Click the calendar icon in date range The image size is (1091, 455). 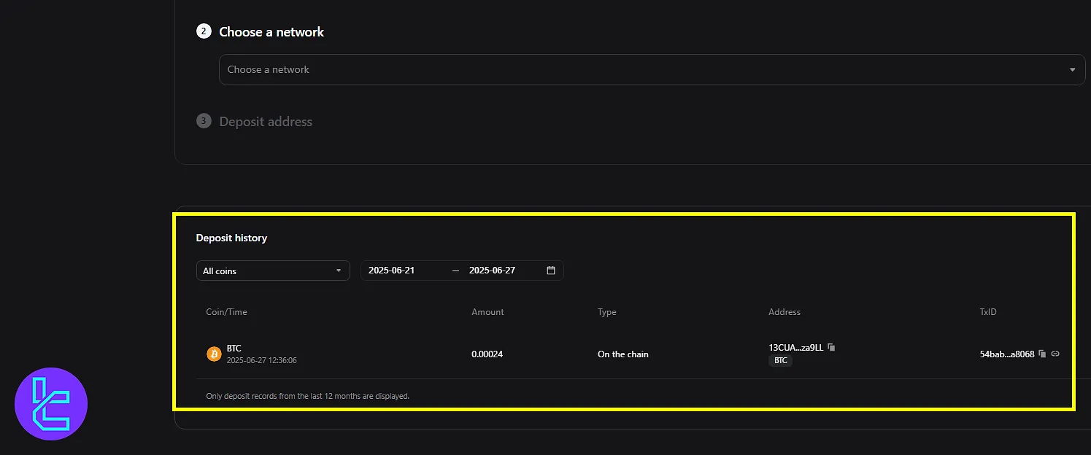(551, 271)
